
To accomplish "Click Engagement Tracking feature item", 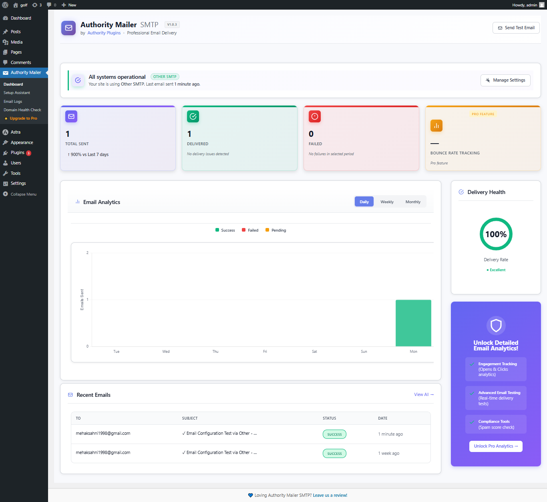I will [x=496, y=369].
